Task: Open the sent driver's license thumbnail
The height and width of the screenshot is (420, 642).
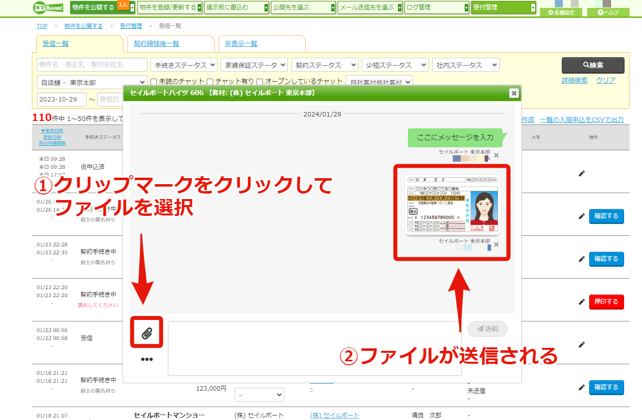Action: click(x=452, y=205)
